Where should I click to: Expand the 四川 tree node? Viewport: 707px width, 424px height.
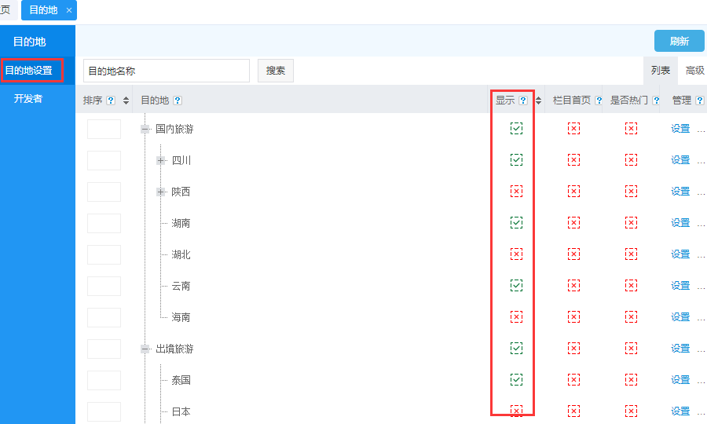tap(161, 160)
